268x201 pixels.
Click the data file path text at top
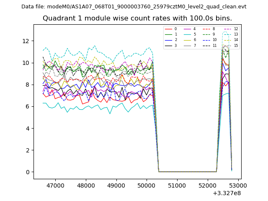(134, 7)
